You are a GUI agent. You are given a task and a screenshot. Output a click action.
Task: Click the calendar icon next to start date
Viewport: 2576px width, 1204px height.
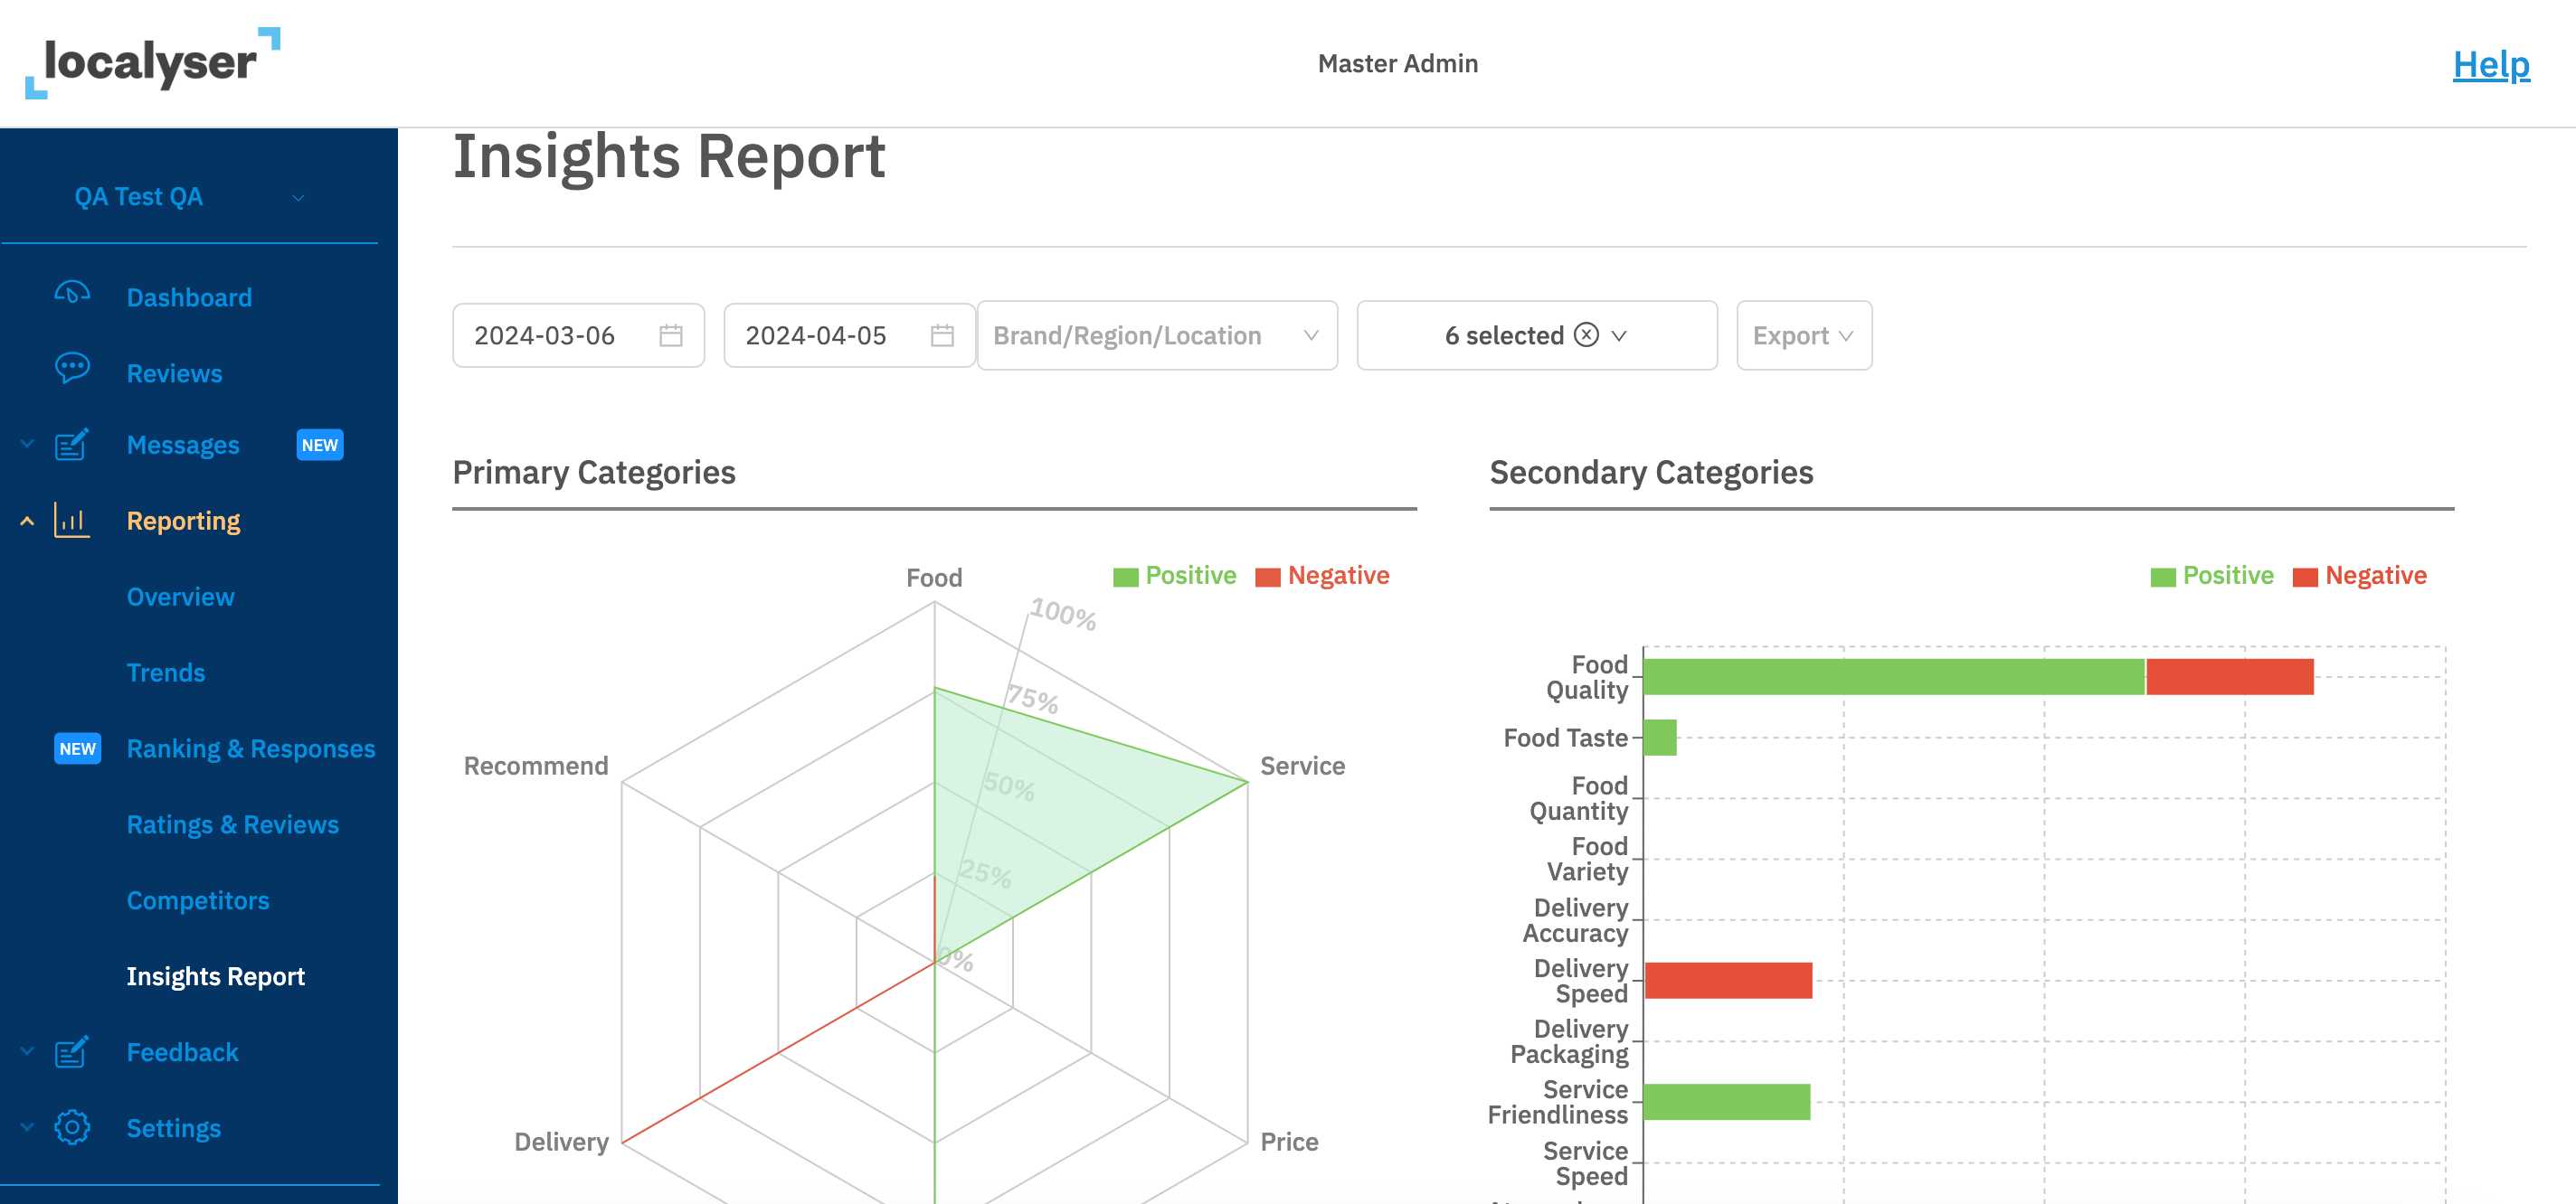click(672, 335)
